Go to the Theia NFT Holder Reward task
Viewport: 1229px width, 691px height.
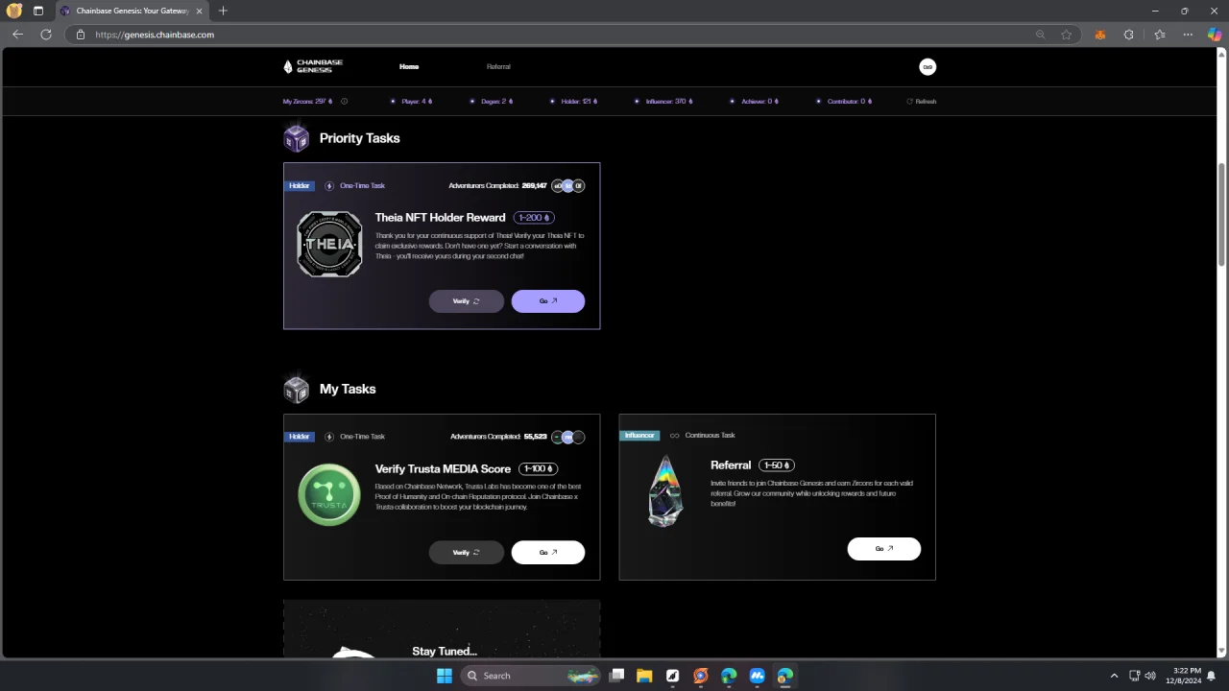tap(548, 301)
